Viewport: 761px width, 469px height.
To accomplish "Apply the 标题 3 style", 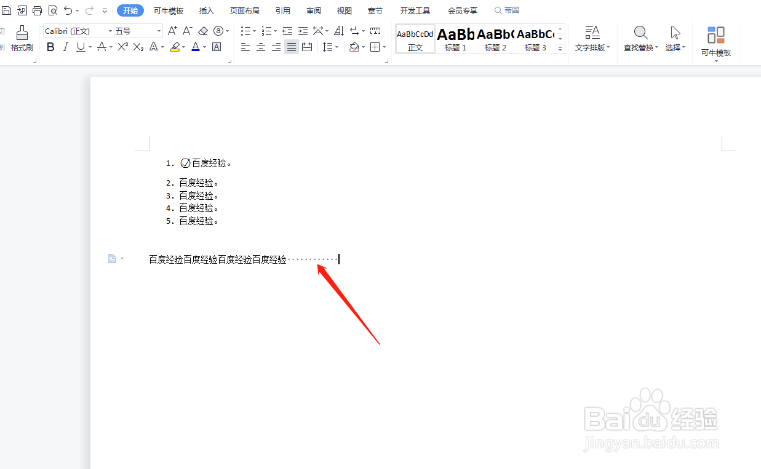I will [535, 39].
